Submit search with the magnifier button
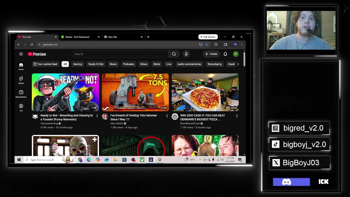The image size is (350, 197). (x=174, y=54)
